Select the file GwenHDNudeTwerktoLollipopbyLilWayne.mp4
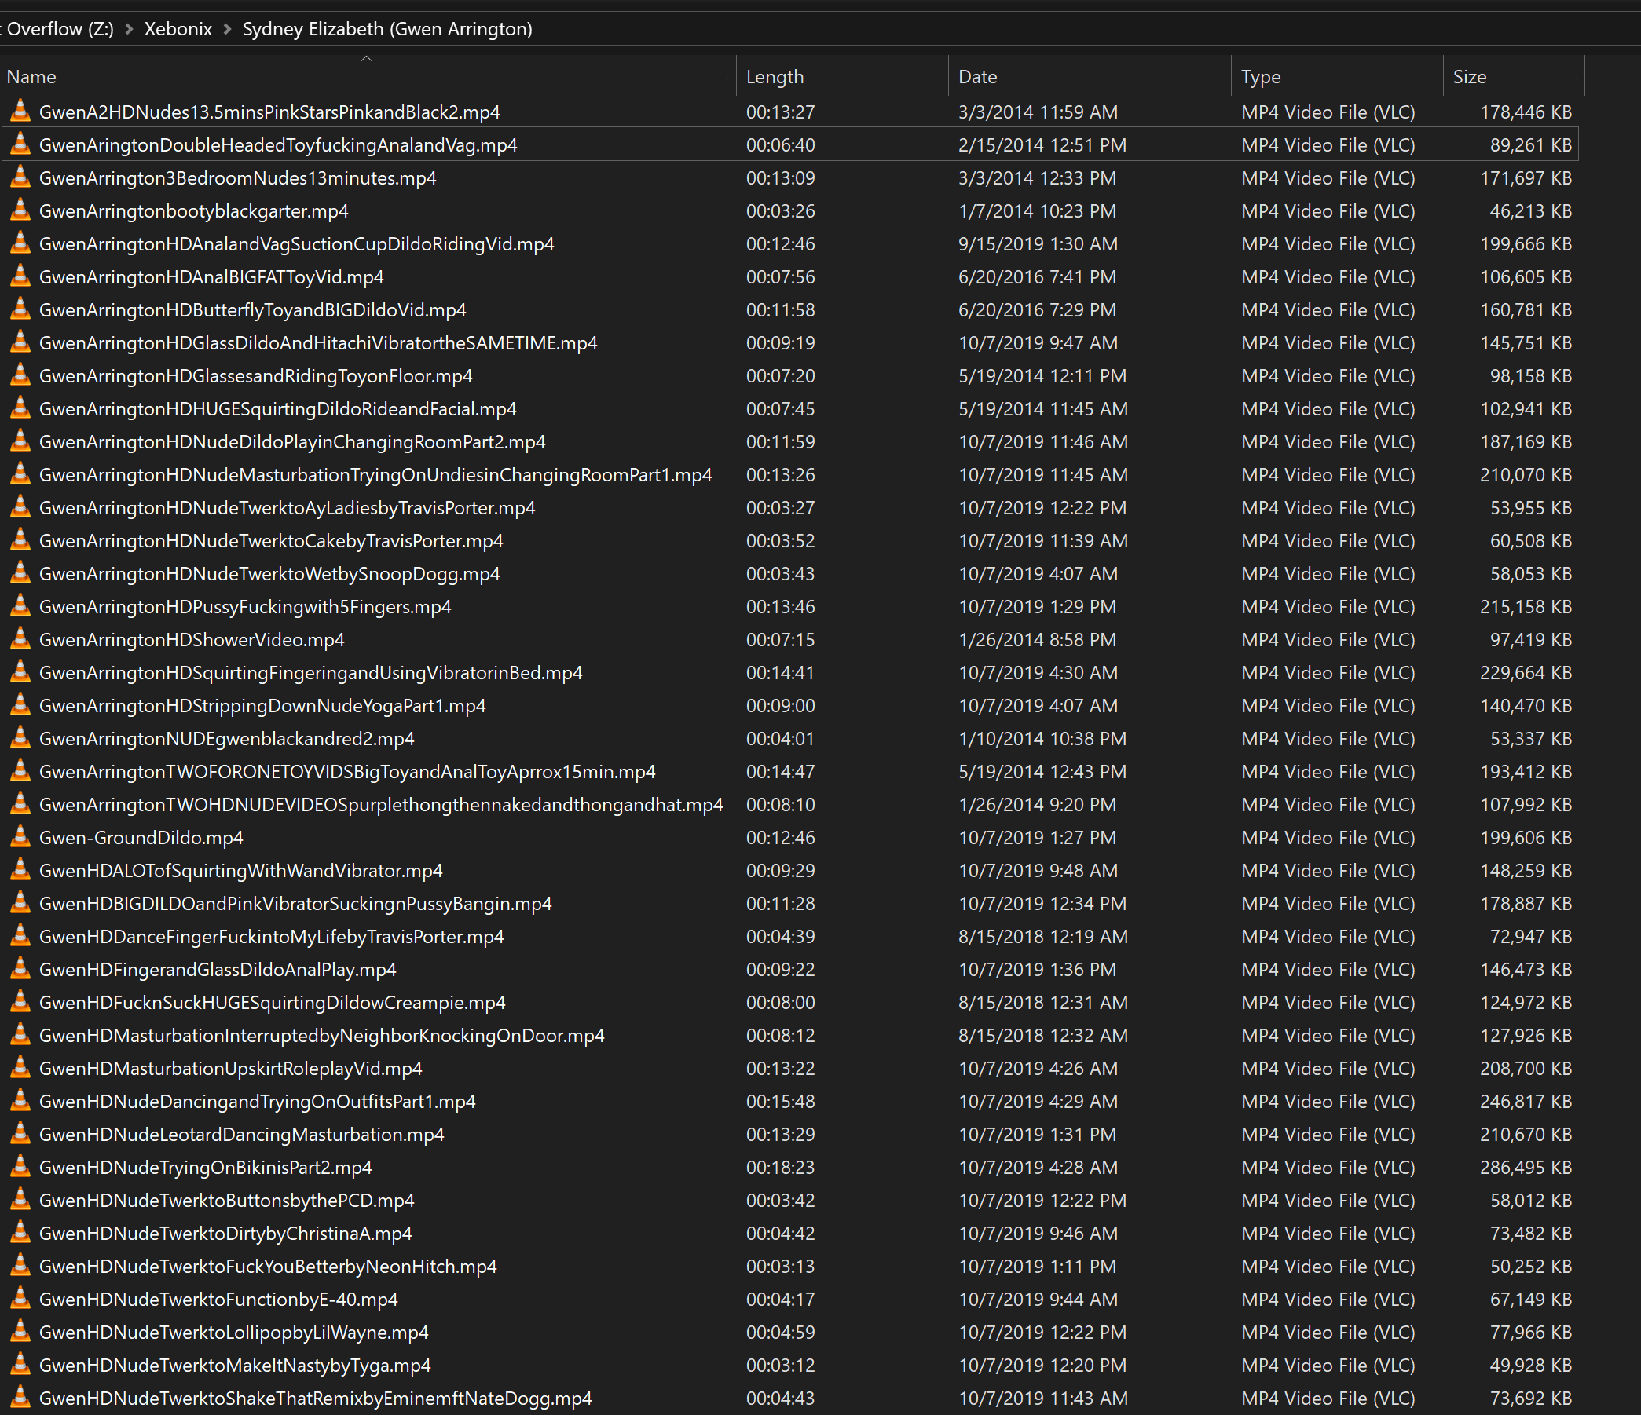The image size is (1641, 1415). (233, 1333)
